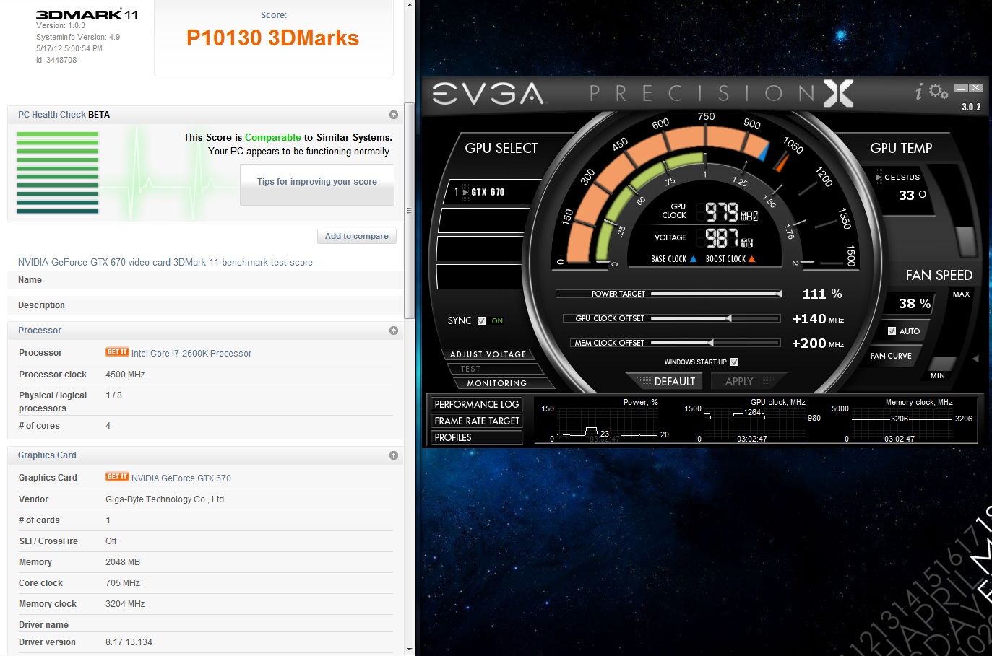
Task: Open the Profiles tab
Action: 477,437
